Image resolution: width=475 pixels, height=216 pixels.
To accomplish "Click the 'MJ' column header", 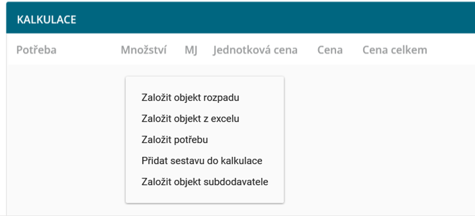I will coord(191,50).
